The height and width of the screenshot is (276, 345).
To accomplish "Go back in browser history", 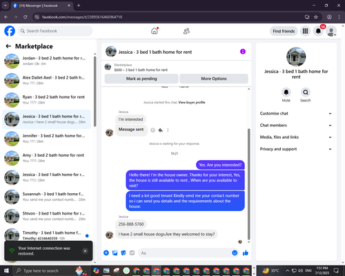I will [x=6, y=17].
